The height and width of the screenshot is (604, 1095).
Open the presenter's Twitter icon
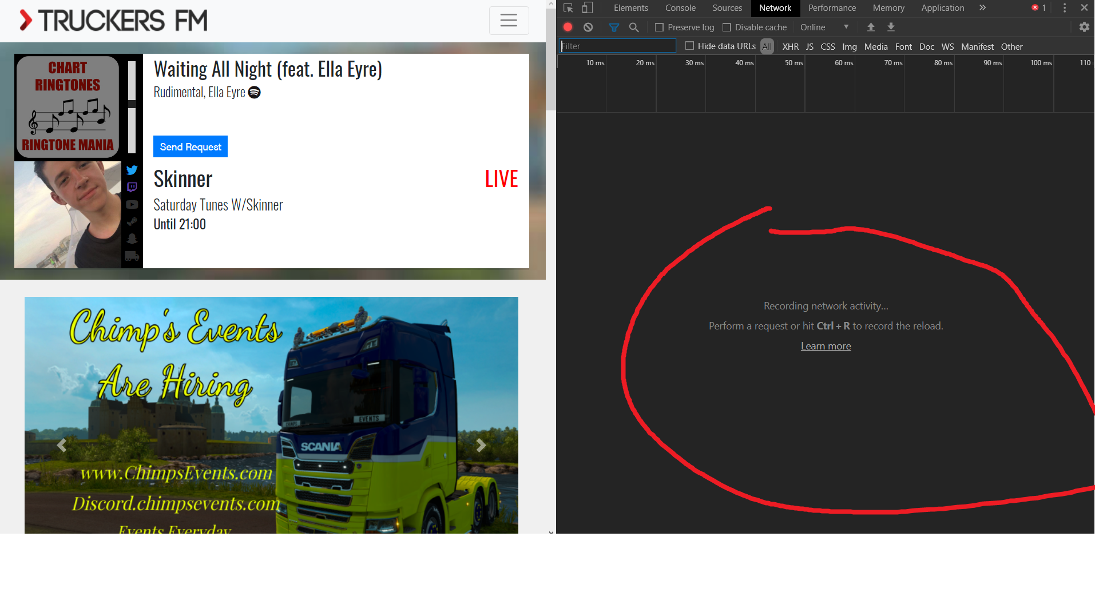[x=132, y=170]
